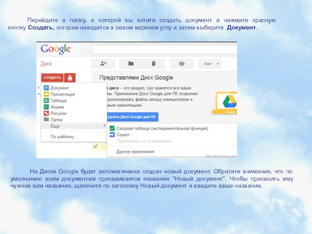
Task: Select Сводная таблица (экспериментальная функция)
Action: [172, 129]
